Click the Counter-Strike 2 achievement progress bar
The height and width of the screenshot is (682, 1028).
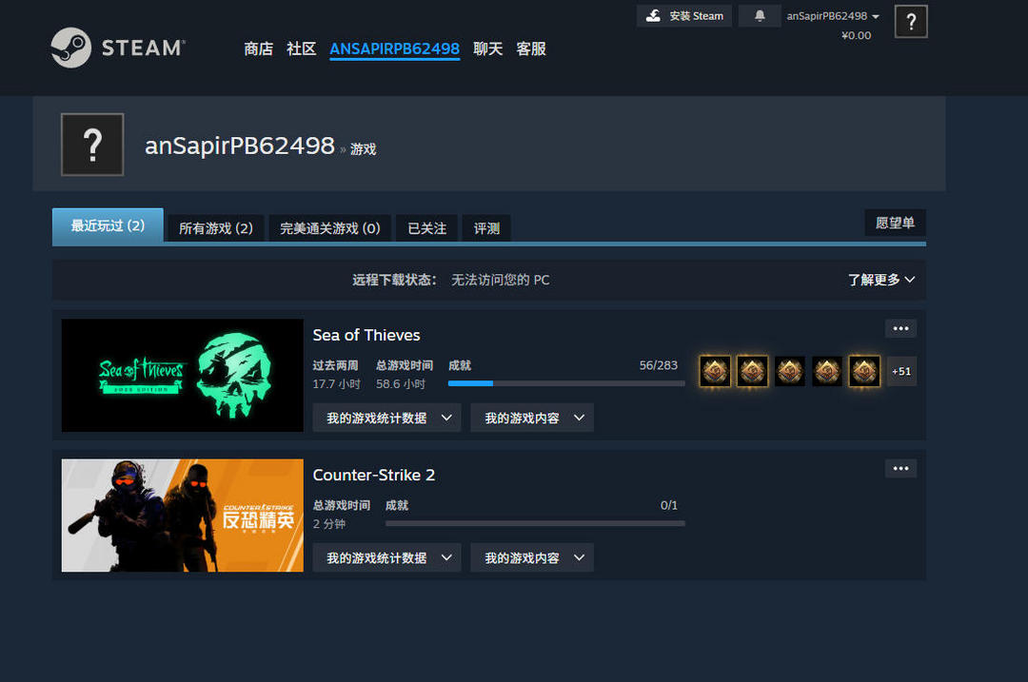click(x=535, y=523)
